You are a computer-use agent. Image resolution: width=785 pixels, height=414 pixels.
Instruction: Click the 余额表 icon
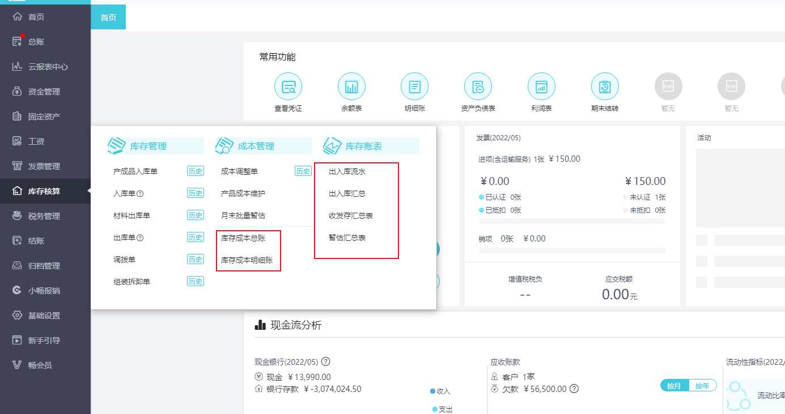click(351, 87)
